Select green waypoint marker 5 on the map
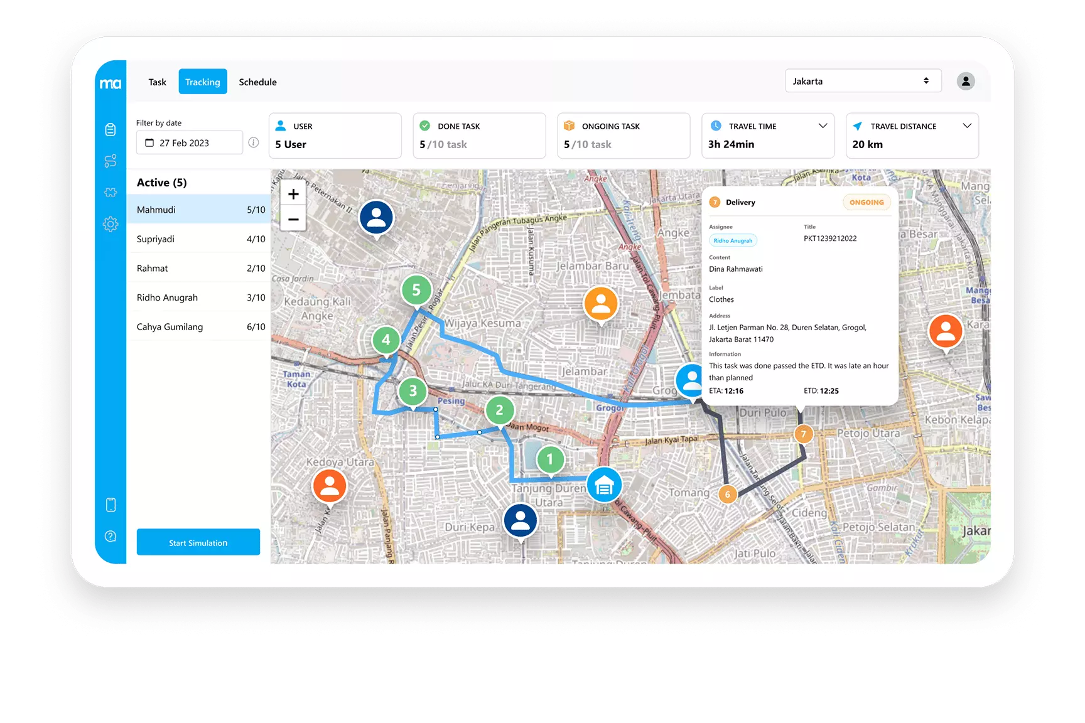 [x=416, y=290]
